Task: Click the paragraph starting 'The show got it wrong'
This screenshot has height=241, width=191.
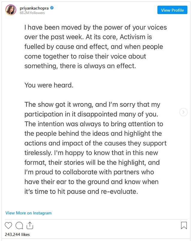Action: [x=96, y=148]
